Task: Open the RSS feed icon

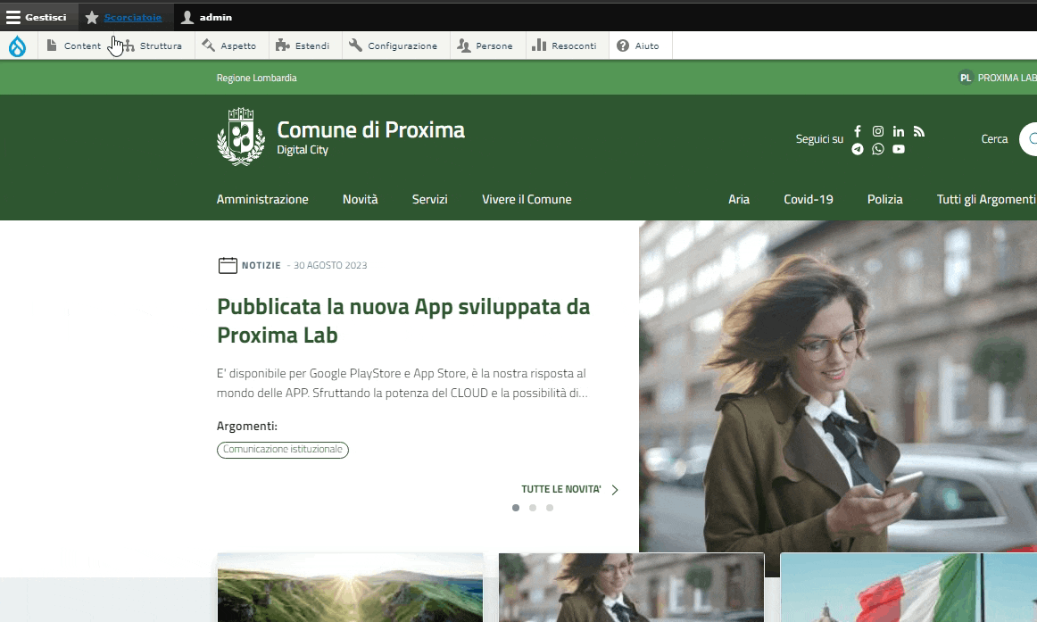Action: coord(919,131)
